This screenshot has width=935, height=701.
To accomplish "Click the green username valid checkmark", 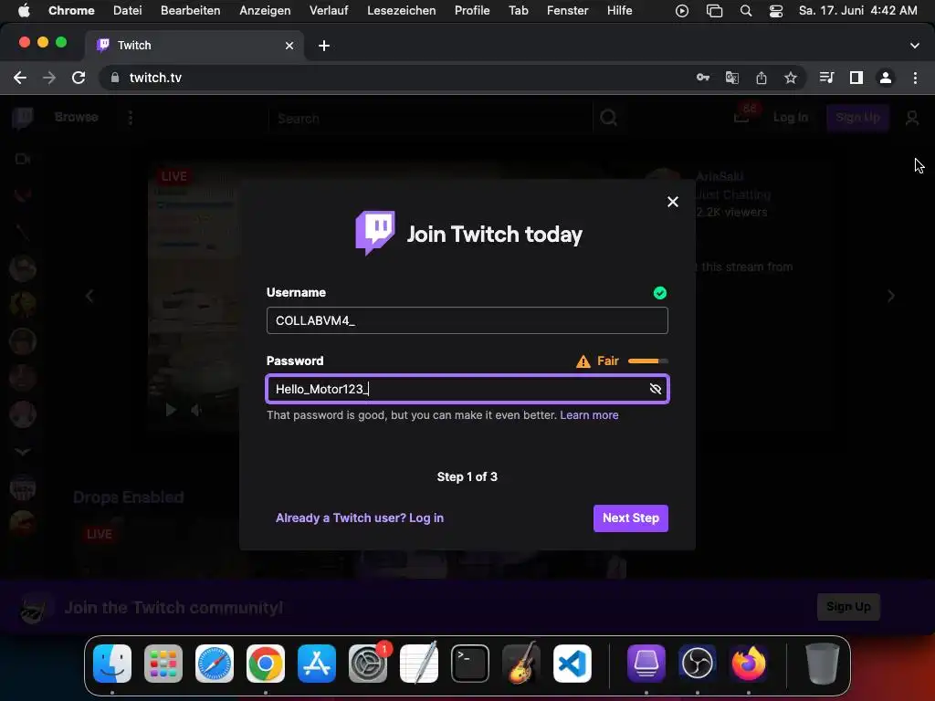I will pos(659,293).
